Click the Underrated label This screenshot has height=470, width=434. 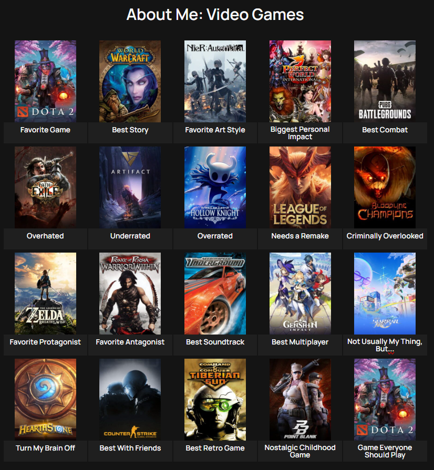130,236
